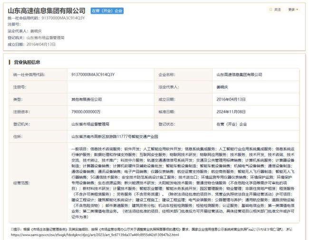Click 注册资本 value 79000.000000万
The image size is (309, 240).
[86, 111]
